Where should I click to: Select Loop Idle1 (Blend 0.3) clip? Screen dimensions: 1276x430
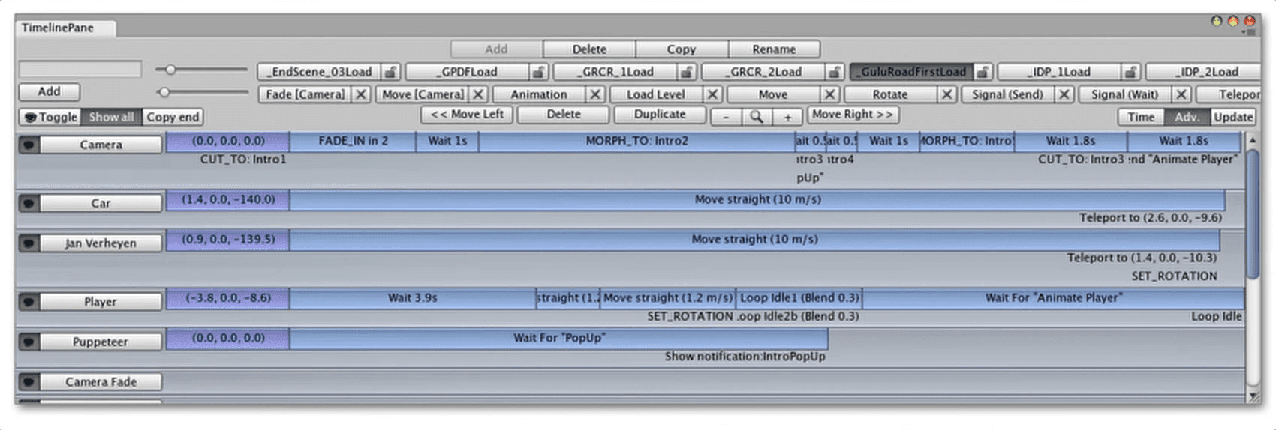pyautogui.click(x=799, y=298)
